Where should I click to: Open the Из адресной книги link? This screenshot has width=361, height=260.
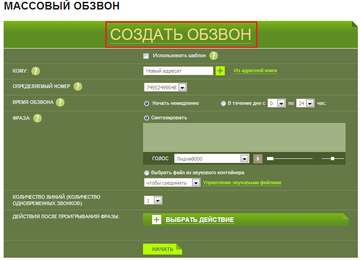click(255, 71)
